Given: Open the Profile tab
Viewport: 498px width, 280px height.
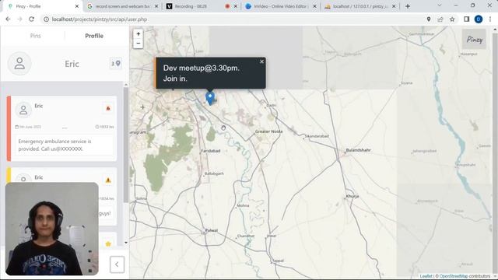Looking at the screenshot, I should (94, 36).
